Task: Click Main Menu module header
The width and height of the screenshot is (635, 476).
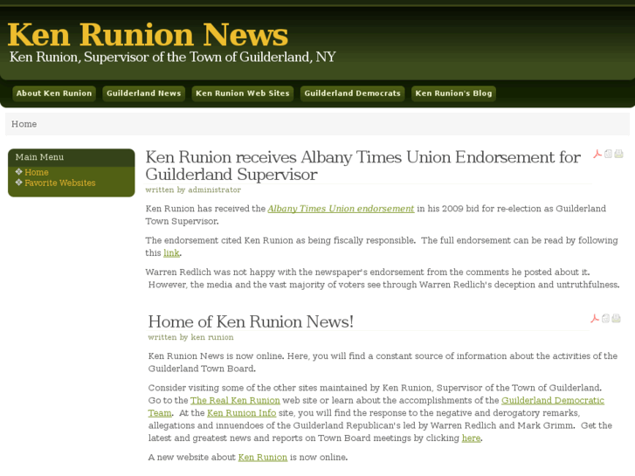Action: (x=72, y=157)
